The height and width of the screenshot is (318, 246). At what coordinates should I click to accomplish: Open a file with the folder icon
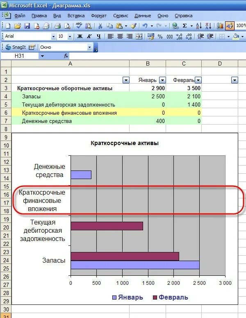(18, 26)
